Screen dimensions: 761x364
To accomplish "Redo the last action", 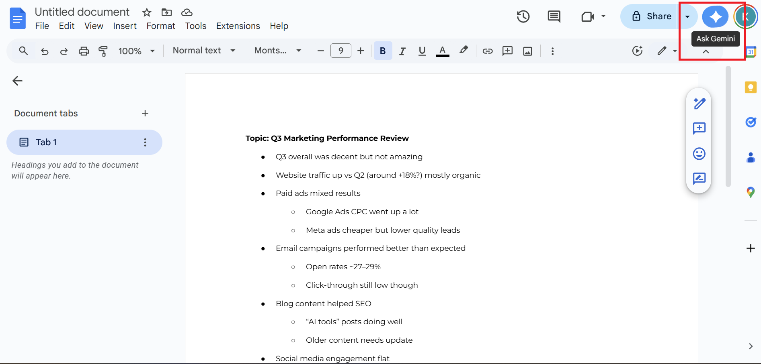I will pyautogui.click(x=64, y=51).
